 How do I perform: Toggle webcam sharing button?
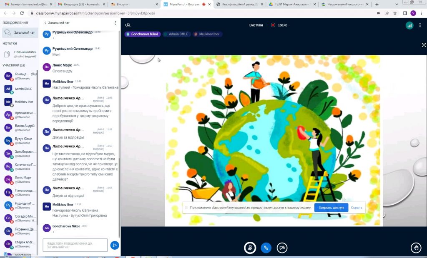pyautogui.click(x=282, y=248)
